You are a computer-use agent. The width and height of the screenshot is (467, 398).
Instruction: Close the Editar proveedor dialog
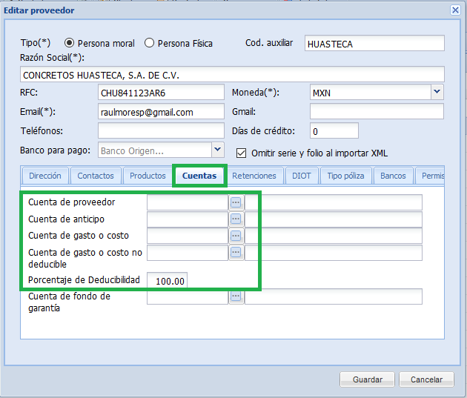[x=455, y=10]
